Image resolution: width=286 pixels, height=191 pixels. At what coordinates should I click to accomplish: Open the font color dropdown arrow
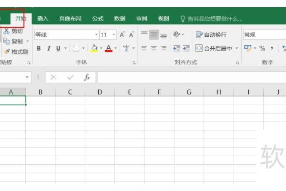coord(116,48)
